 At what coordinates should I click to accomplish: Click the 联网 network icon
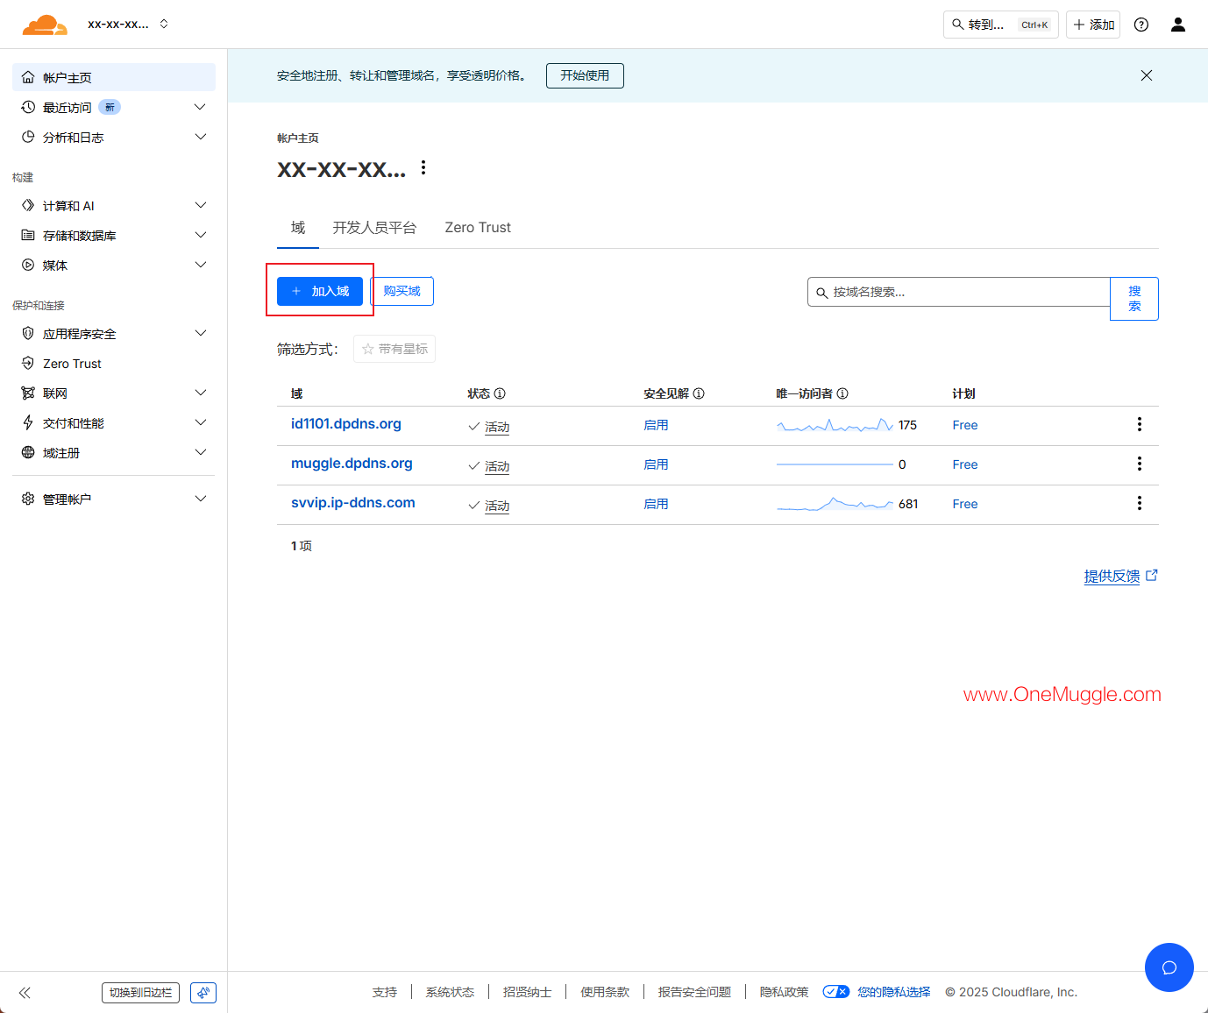pos(28,393)
